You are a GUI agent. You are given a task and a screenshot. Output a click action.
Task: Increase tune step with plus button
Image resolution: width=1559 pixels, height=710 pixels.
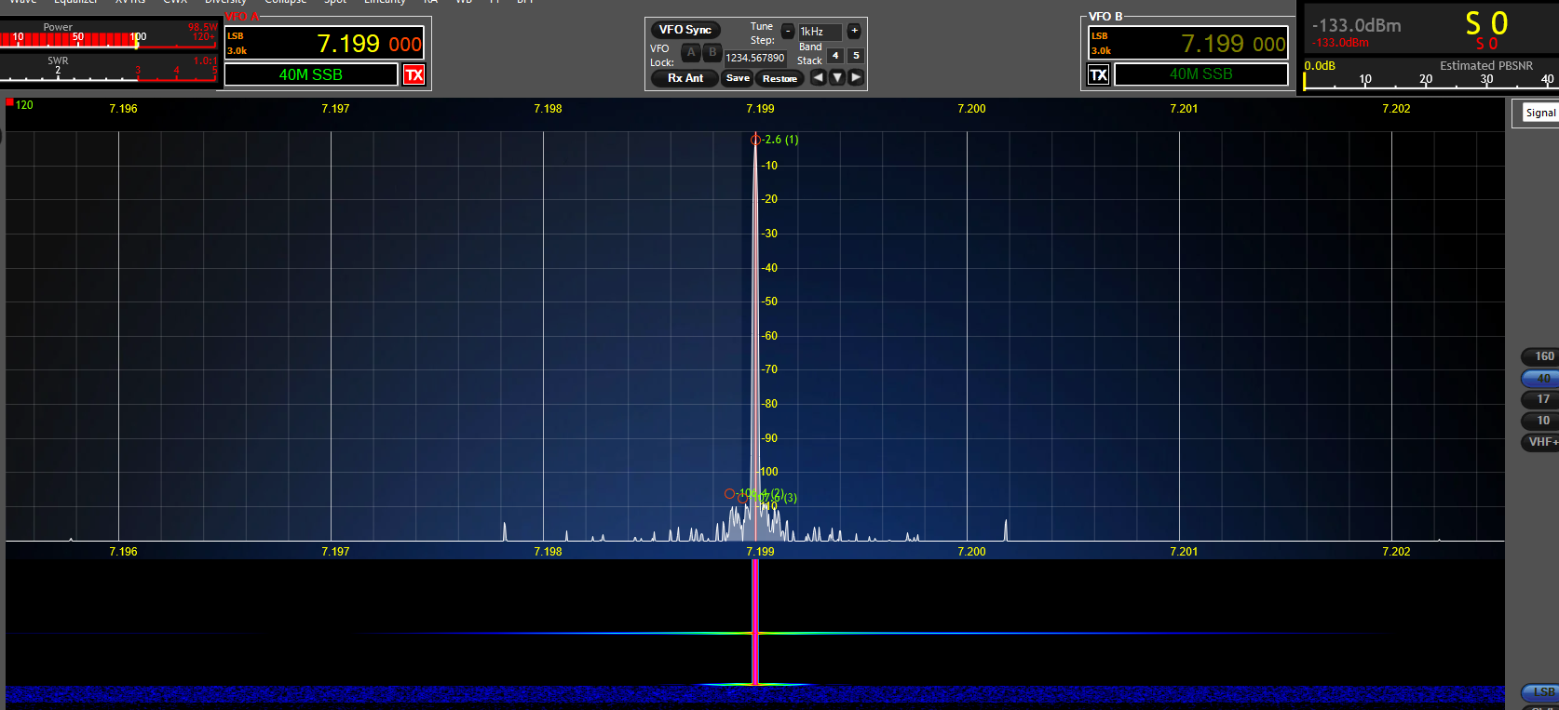(854, 31)
